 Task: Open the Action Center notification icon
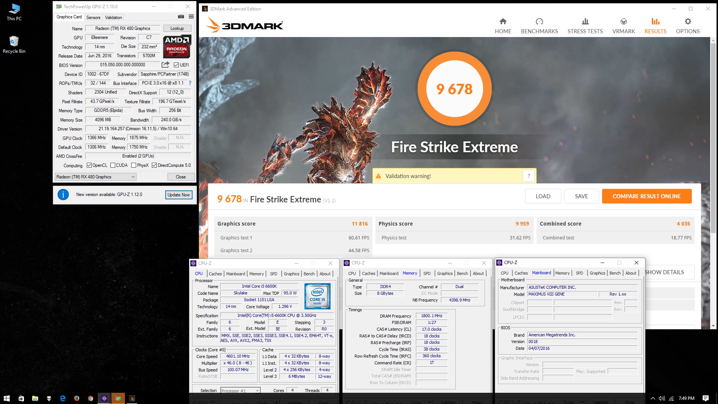(x=706, y=398)
